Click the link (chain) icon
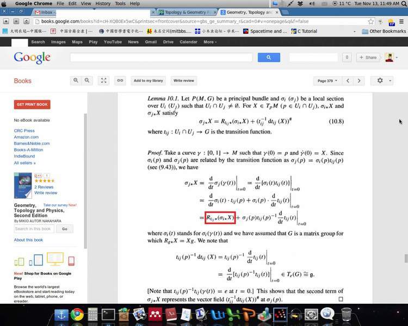Image resolution: width=408 pixels, height=326 pixels. (120, 80)
